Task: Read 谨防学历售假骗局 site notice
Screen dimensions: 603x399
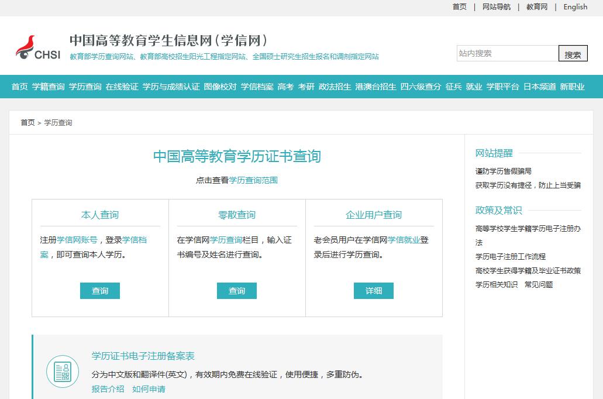Action: pyautogui.click(x=503, y=171)
